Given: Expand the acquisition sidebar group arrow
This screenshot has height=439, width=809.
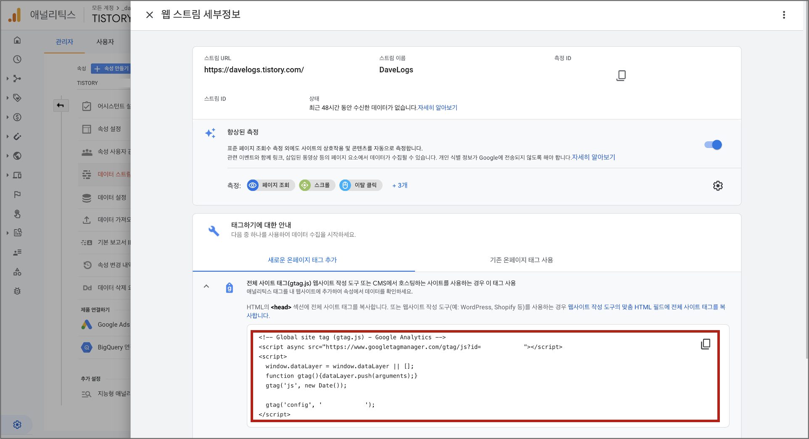Looking at the screenshot, I should pyautogui.click(x=7, y=79).
